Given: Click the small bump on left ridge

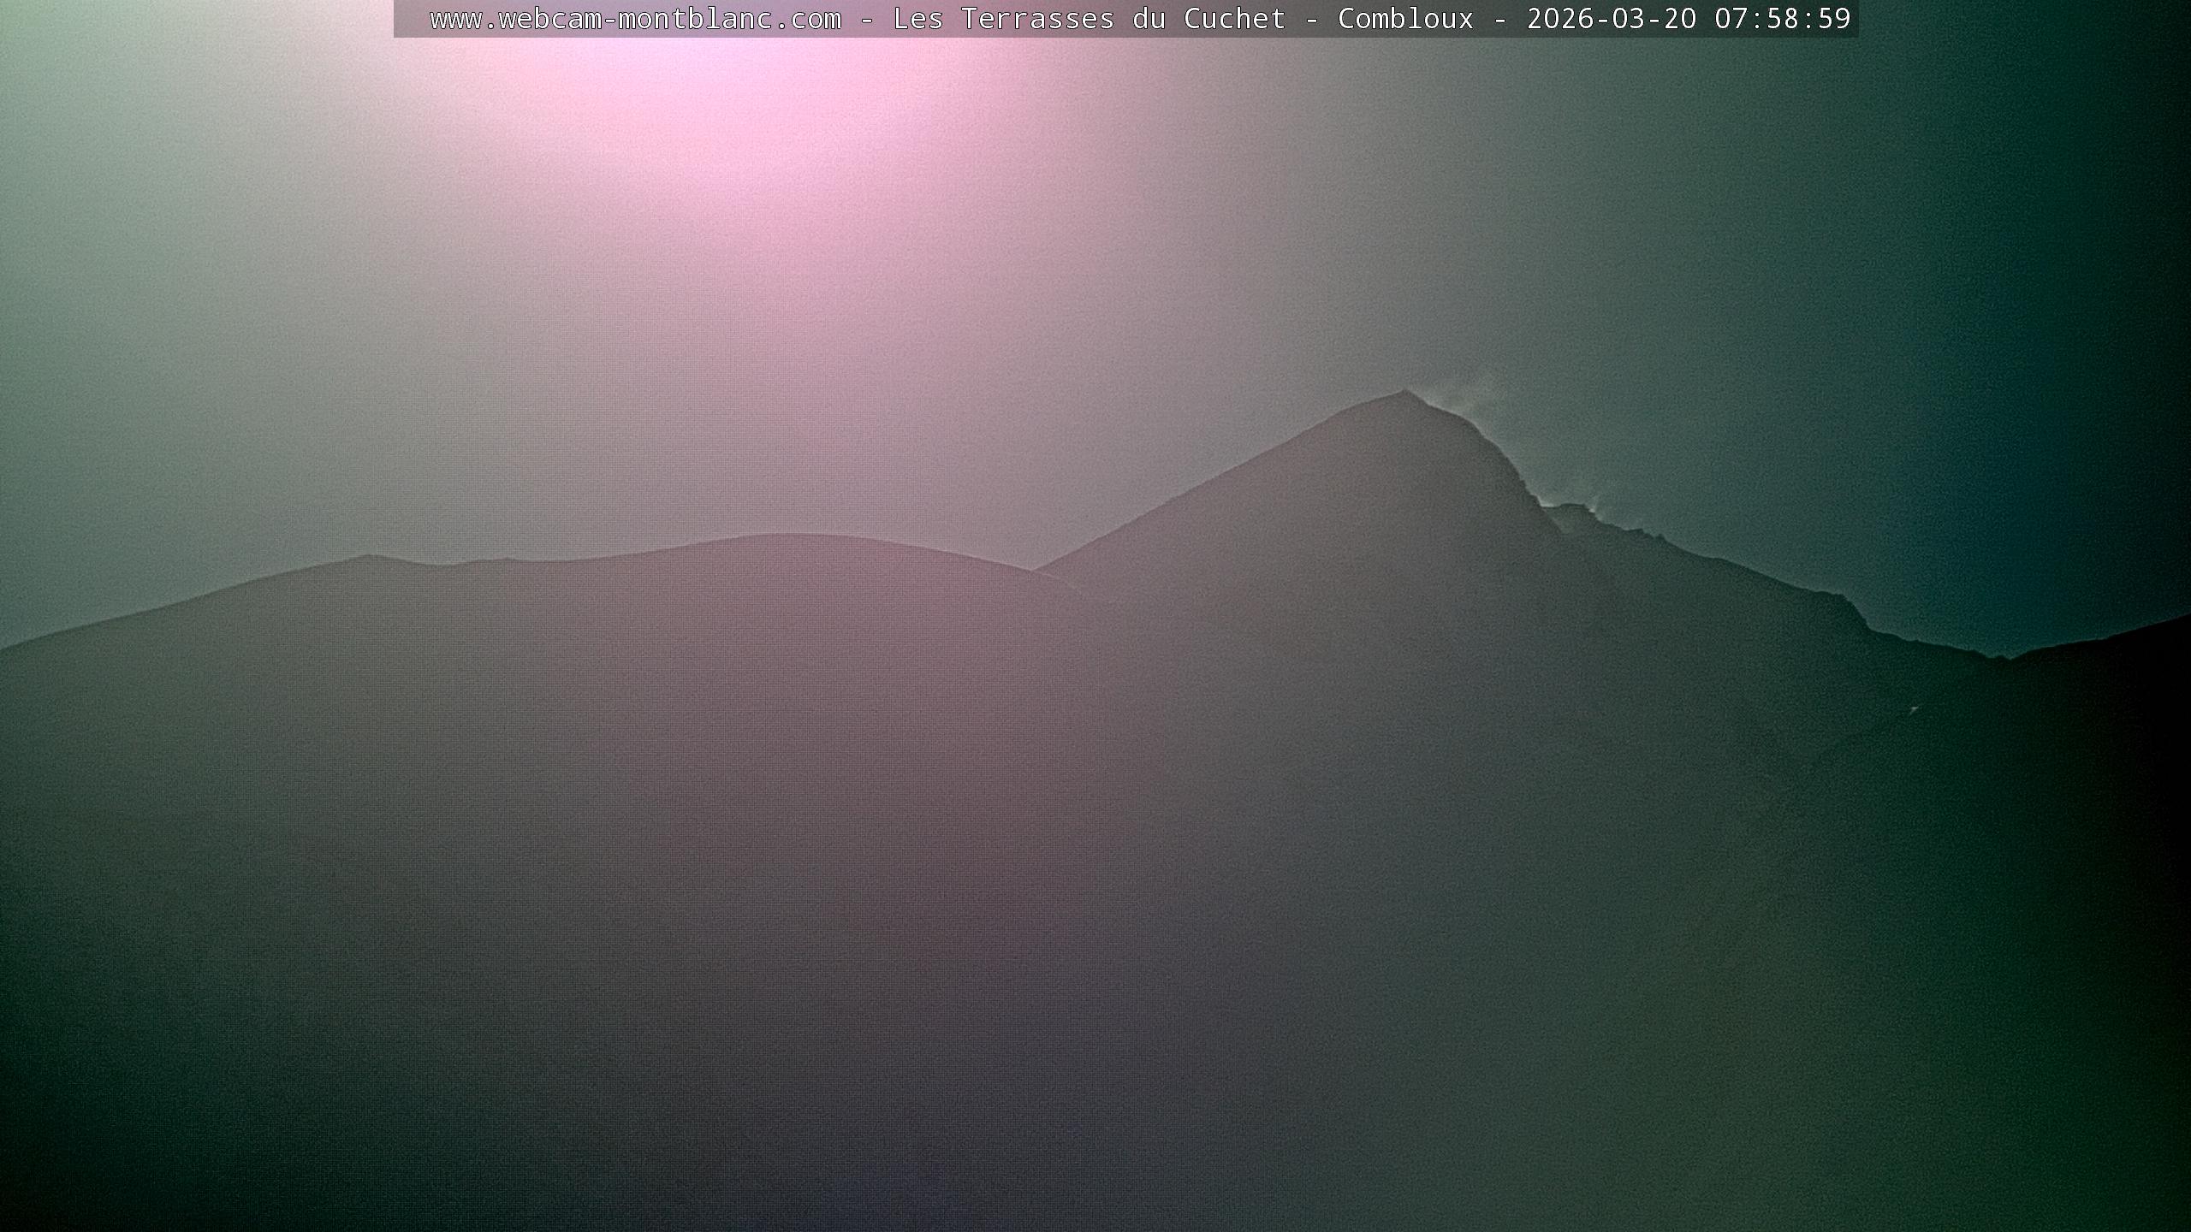Looking at the screenshot, I should 368,558.
